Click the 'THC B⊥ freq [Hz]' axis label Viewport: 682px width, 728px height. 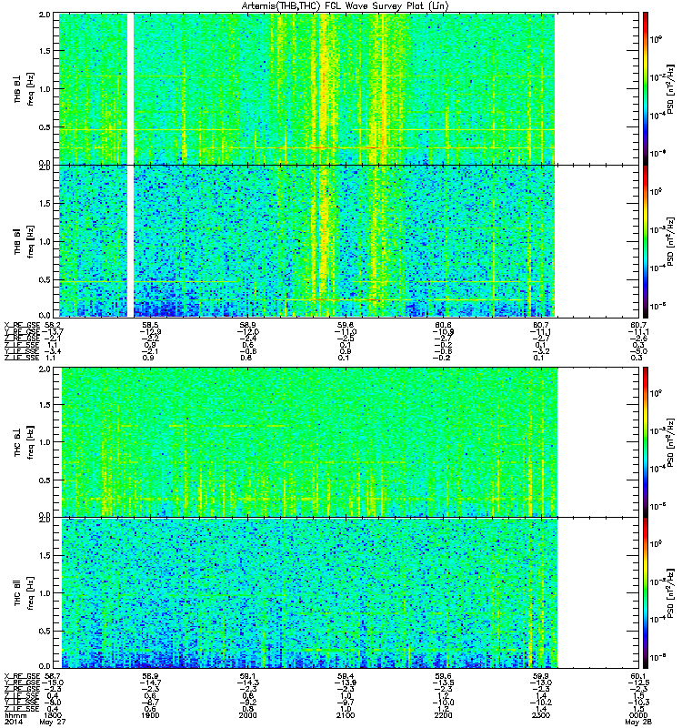25,441
